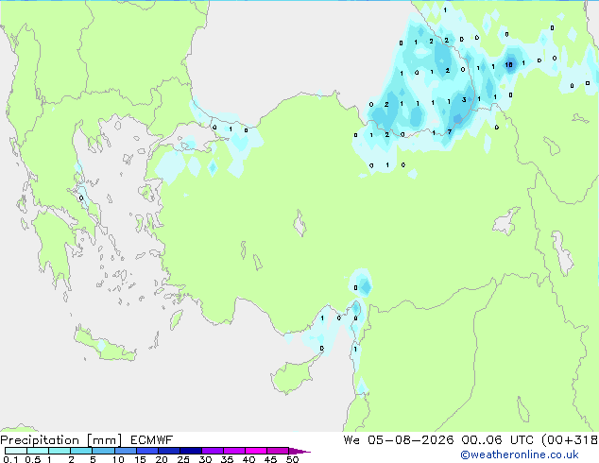This screenshot has height=463, width=599.
Task: Select the 40–45 mm magenta legend swatch
Action: pyautogui.click(x=256, y=451)
